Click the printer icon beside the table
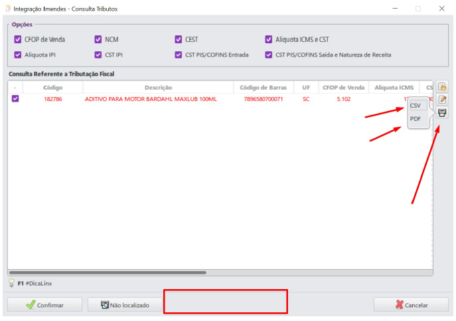The image size is (456, 321). (x=442, y=113)
